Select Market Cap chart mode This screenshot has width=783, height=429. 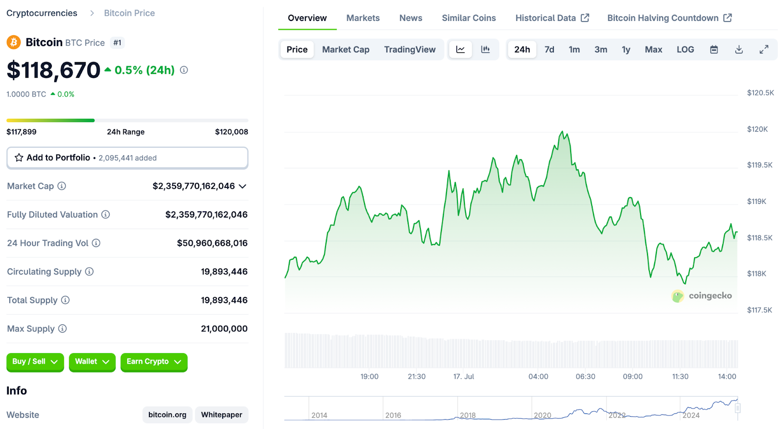coord(345,49)
